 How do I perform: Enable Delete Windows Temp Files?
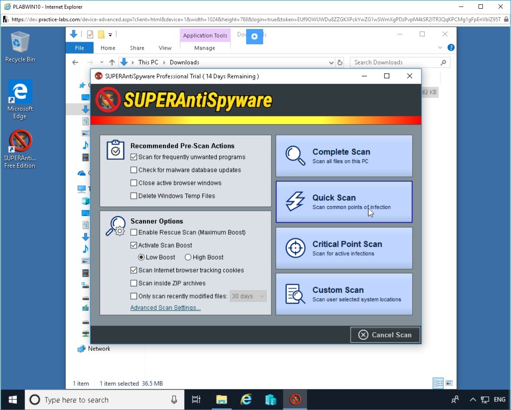(x=133, y=196)
